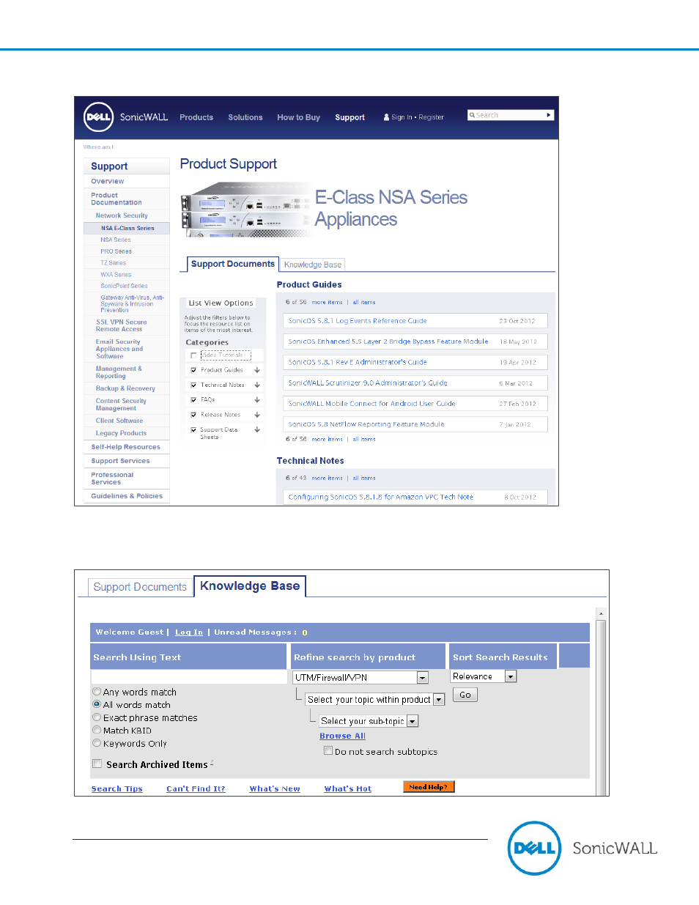Image resolution: width=699 pixels, height=905 pixels.
Task: Click the down arrow beside FAQs category
Action: 257,400
